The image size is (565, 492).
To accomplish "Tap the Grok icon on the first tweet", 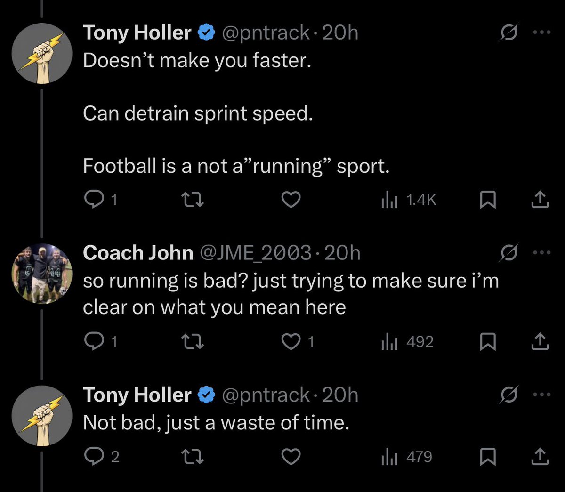I will click(509, 33).
